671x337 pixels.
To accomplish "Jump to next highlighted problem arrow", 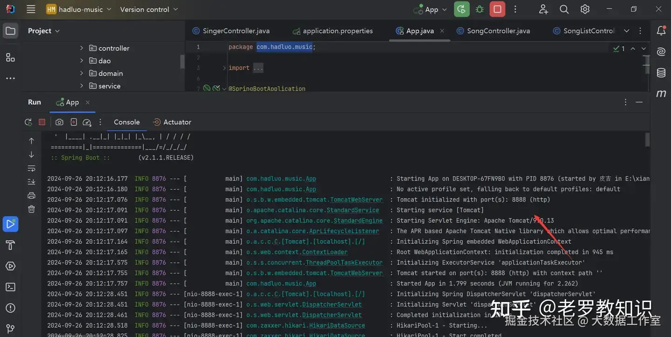I will 644,48.
